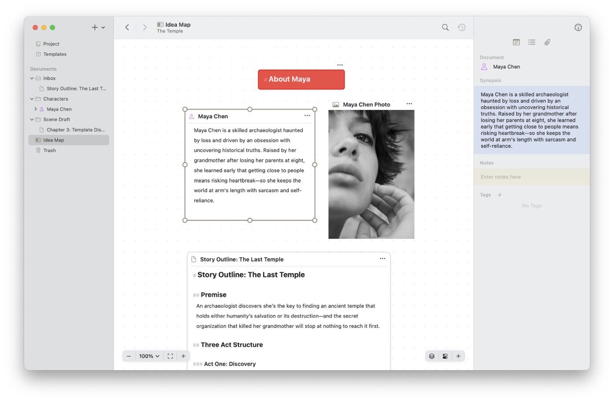Image resolution: width=614 pixels, height=402 pixels.
Task: Add a new canvas item with the plus button
Action: 458,356
